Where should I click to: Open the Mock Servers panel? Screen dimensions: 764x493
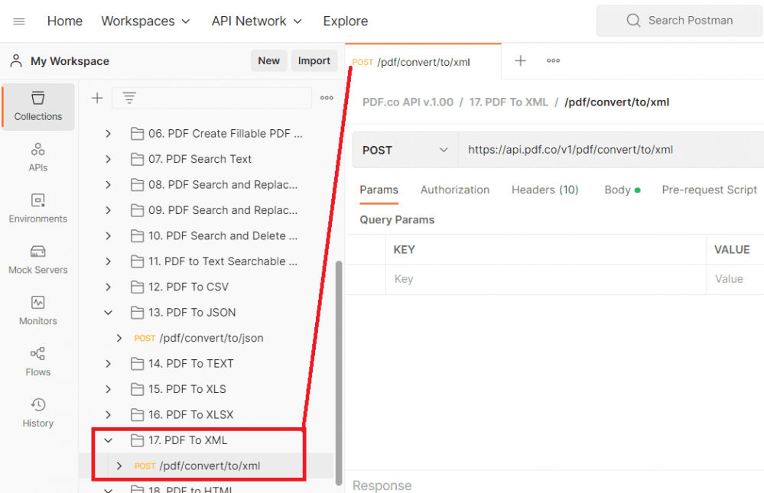pyautogui.click(x=37, y=258)
